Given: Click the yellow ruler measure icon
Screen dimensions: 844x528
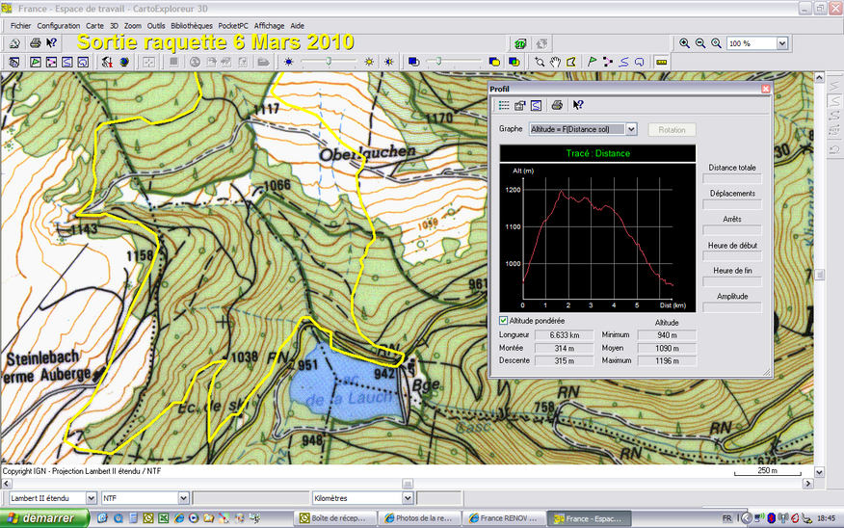Looking at the screenshot, I should (662, 62).
